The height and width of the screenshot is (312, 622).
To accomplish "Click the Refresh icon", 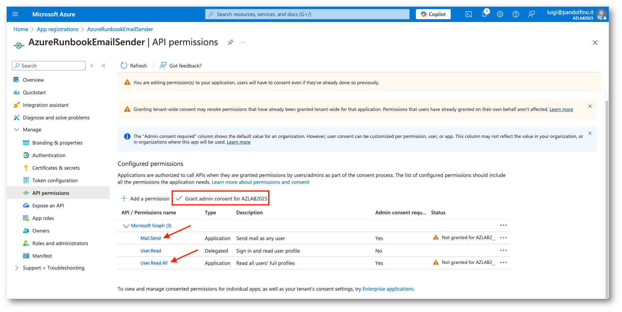I will pyautogui.click(x=124, y=65).
